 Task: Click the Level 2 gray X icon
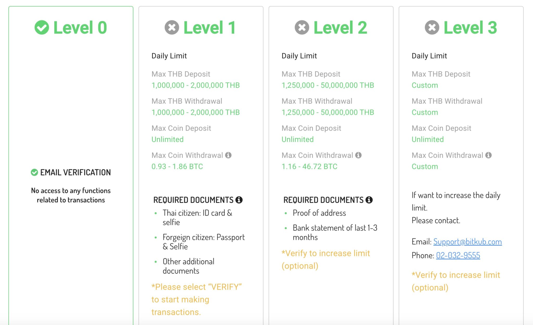coord(302,28)
